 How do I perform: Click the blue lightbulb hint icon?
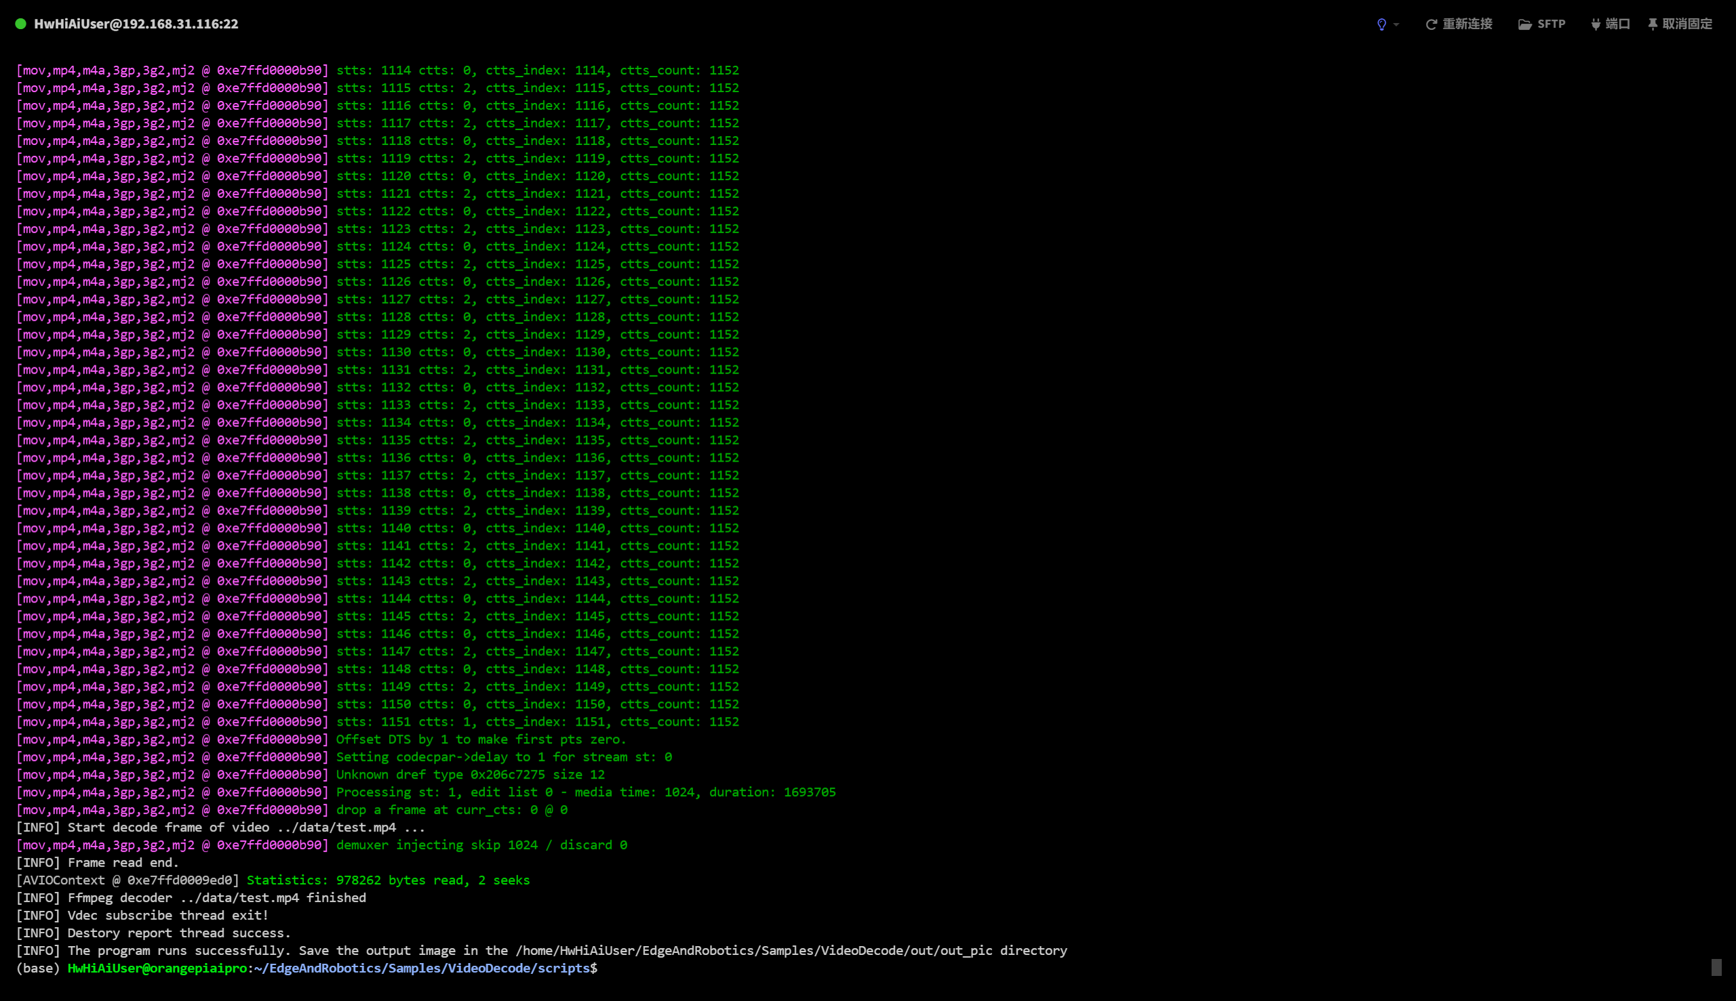1381,24
